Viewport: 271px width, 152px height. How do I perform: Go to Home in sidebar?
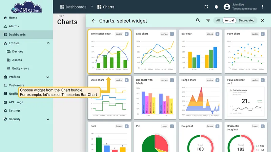pyautogui.click(x=26, y=18)
